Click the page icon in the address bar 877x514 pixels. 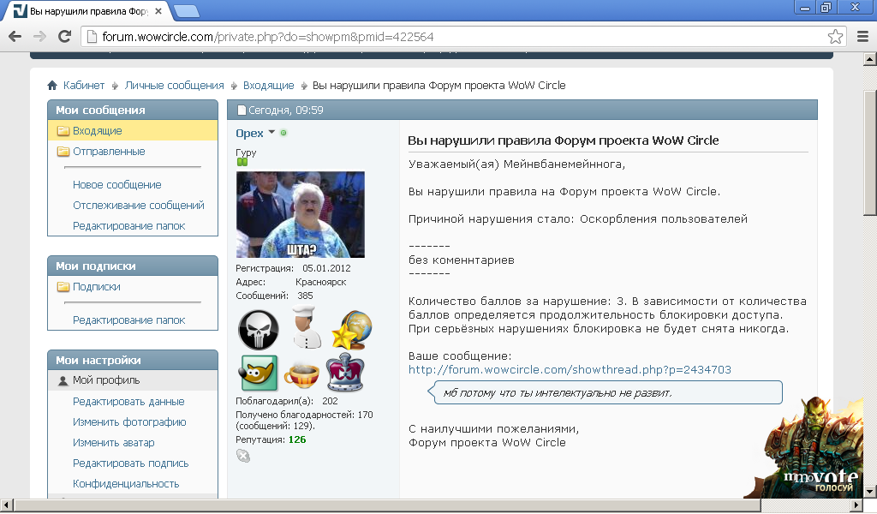[x=91, y=37]
